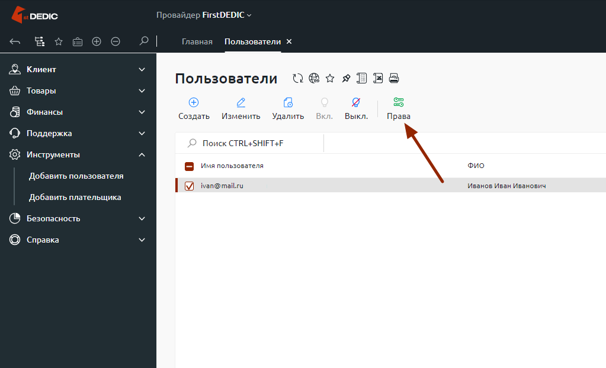Click the ivan@mail.ru username cell
This screenshot has width=606, height=368.
222,186
